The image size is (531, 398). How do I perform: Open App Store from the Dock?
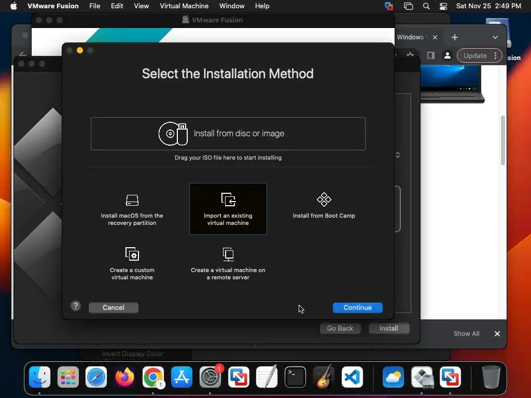coord(181,377)
